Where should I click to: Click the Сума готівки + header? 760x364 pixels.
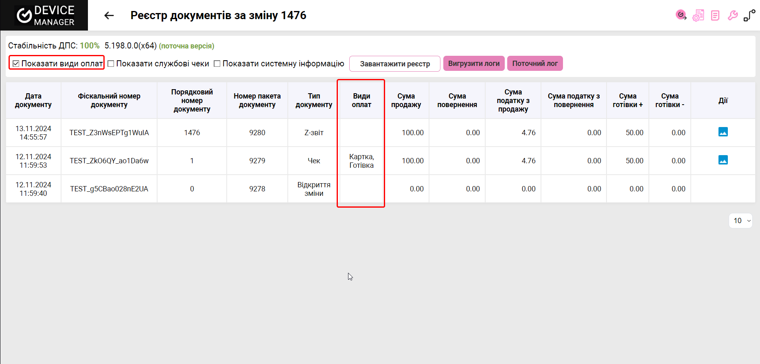[628, 101]
